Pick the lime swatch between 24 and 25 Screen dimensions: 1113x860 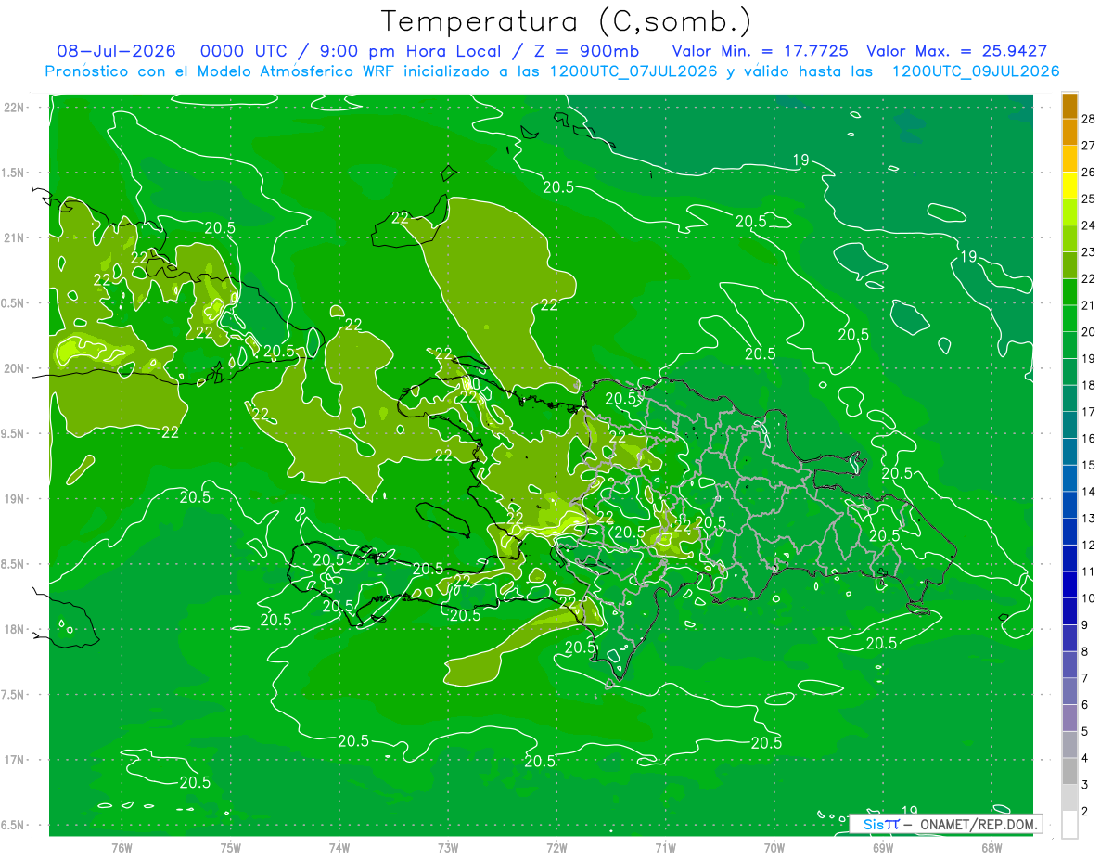pyautogui.click(x=1069, y=212)
